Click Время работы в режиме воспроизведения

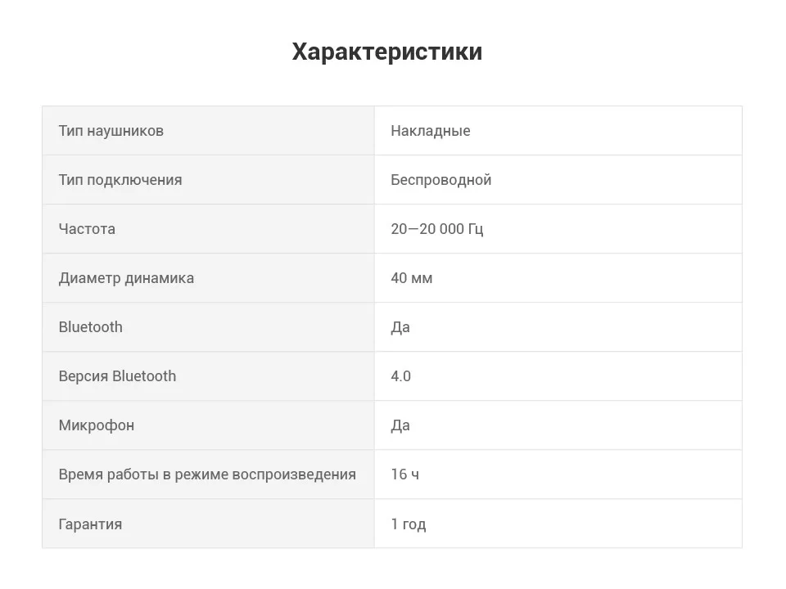(207, 474)
